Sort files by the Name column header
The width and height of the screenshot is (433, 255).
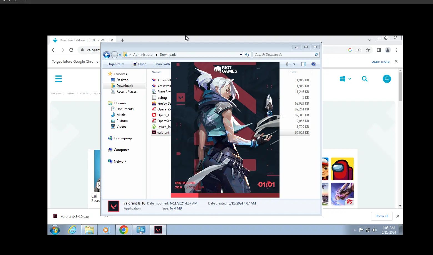coord(156,72)
